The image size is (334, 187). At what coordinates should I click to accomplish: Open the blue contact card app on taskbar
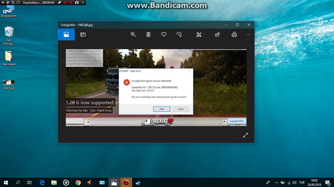[x=102, y=183]
